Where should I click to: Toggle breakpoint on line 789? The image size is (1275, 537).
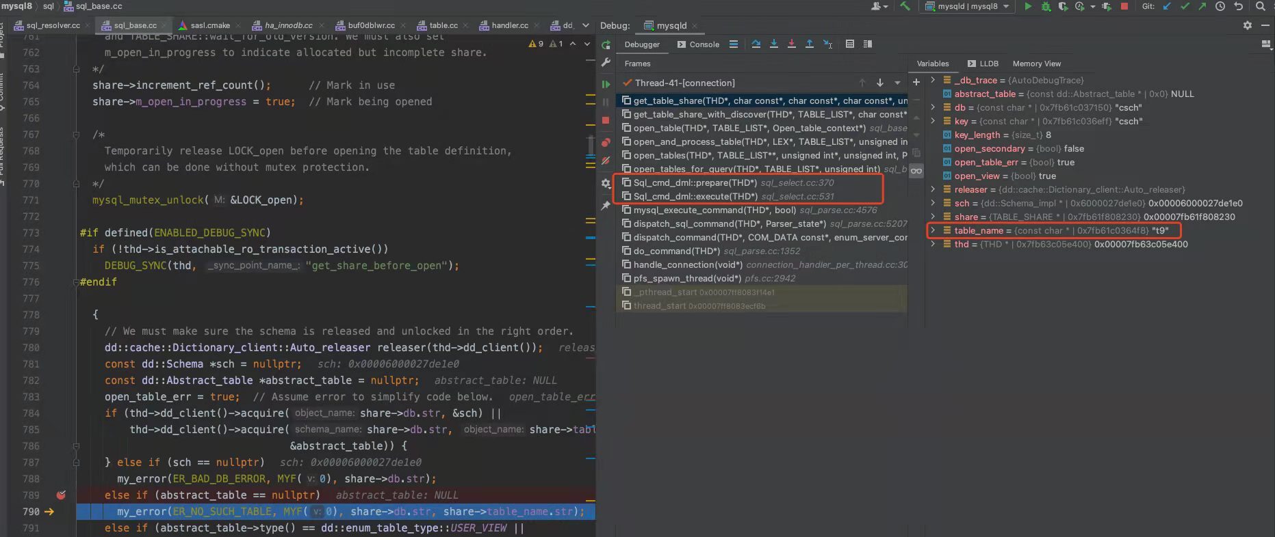click(x=61, y=495)
